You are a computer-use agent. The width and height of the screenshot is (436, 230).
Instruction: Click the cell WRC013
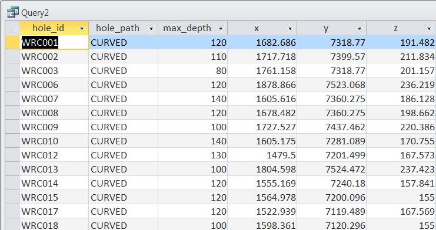[54, 169]
